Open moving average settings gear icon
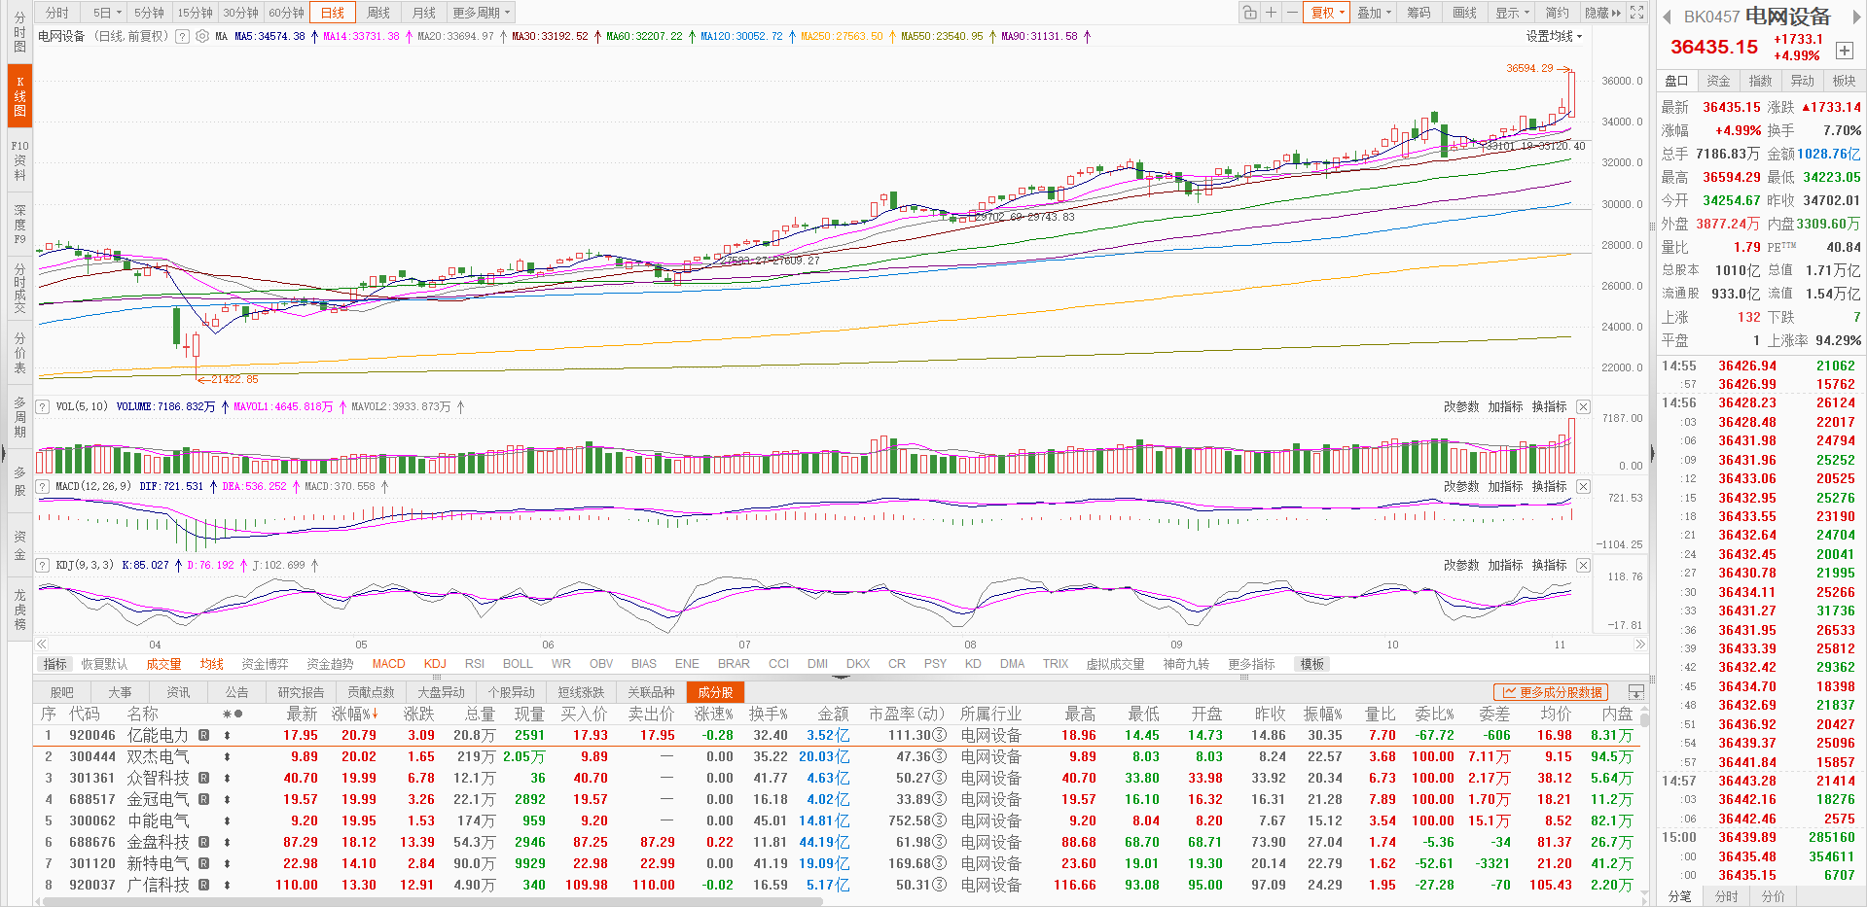Screen dimensions: 1867x907 202,36
